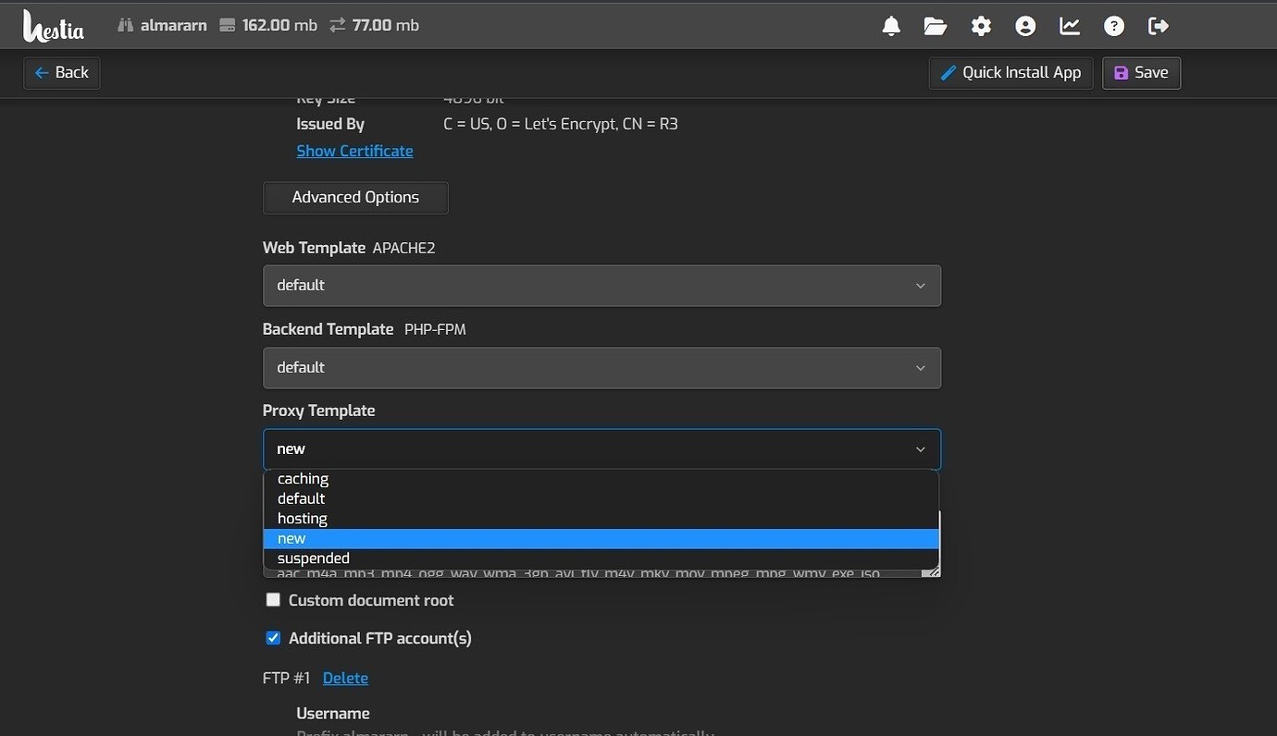Open the user profile icon
The image size is (1277, 736).
(1024, 25)
